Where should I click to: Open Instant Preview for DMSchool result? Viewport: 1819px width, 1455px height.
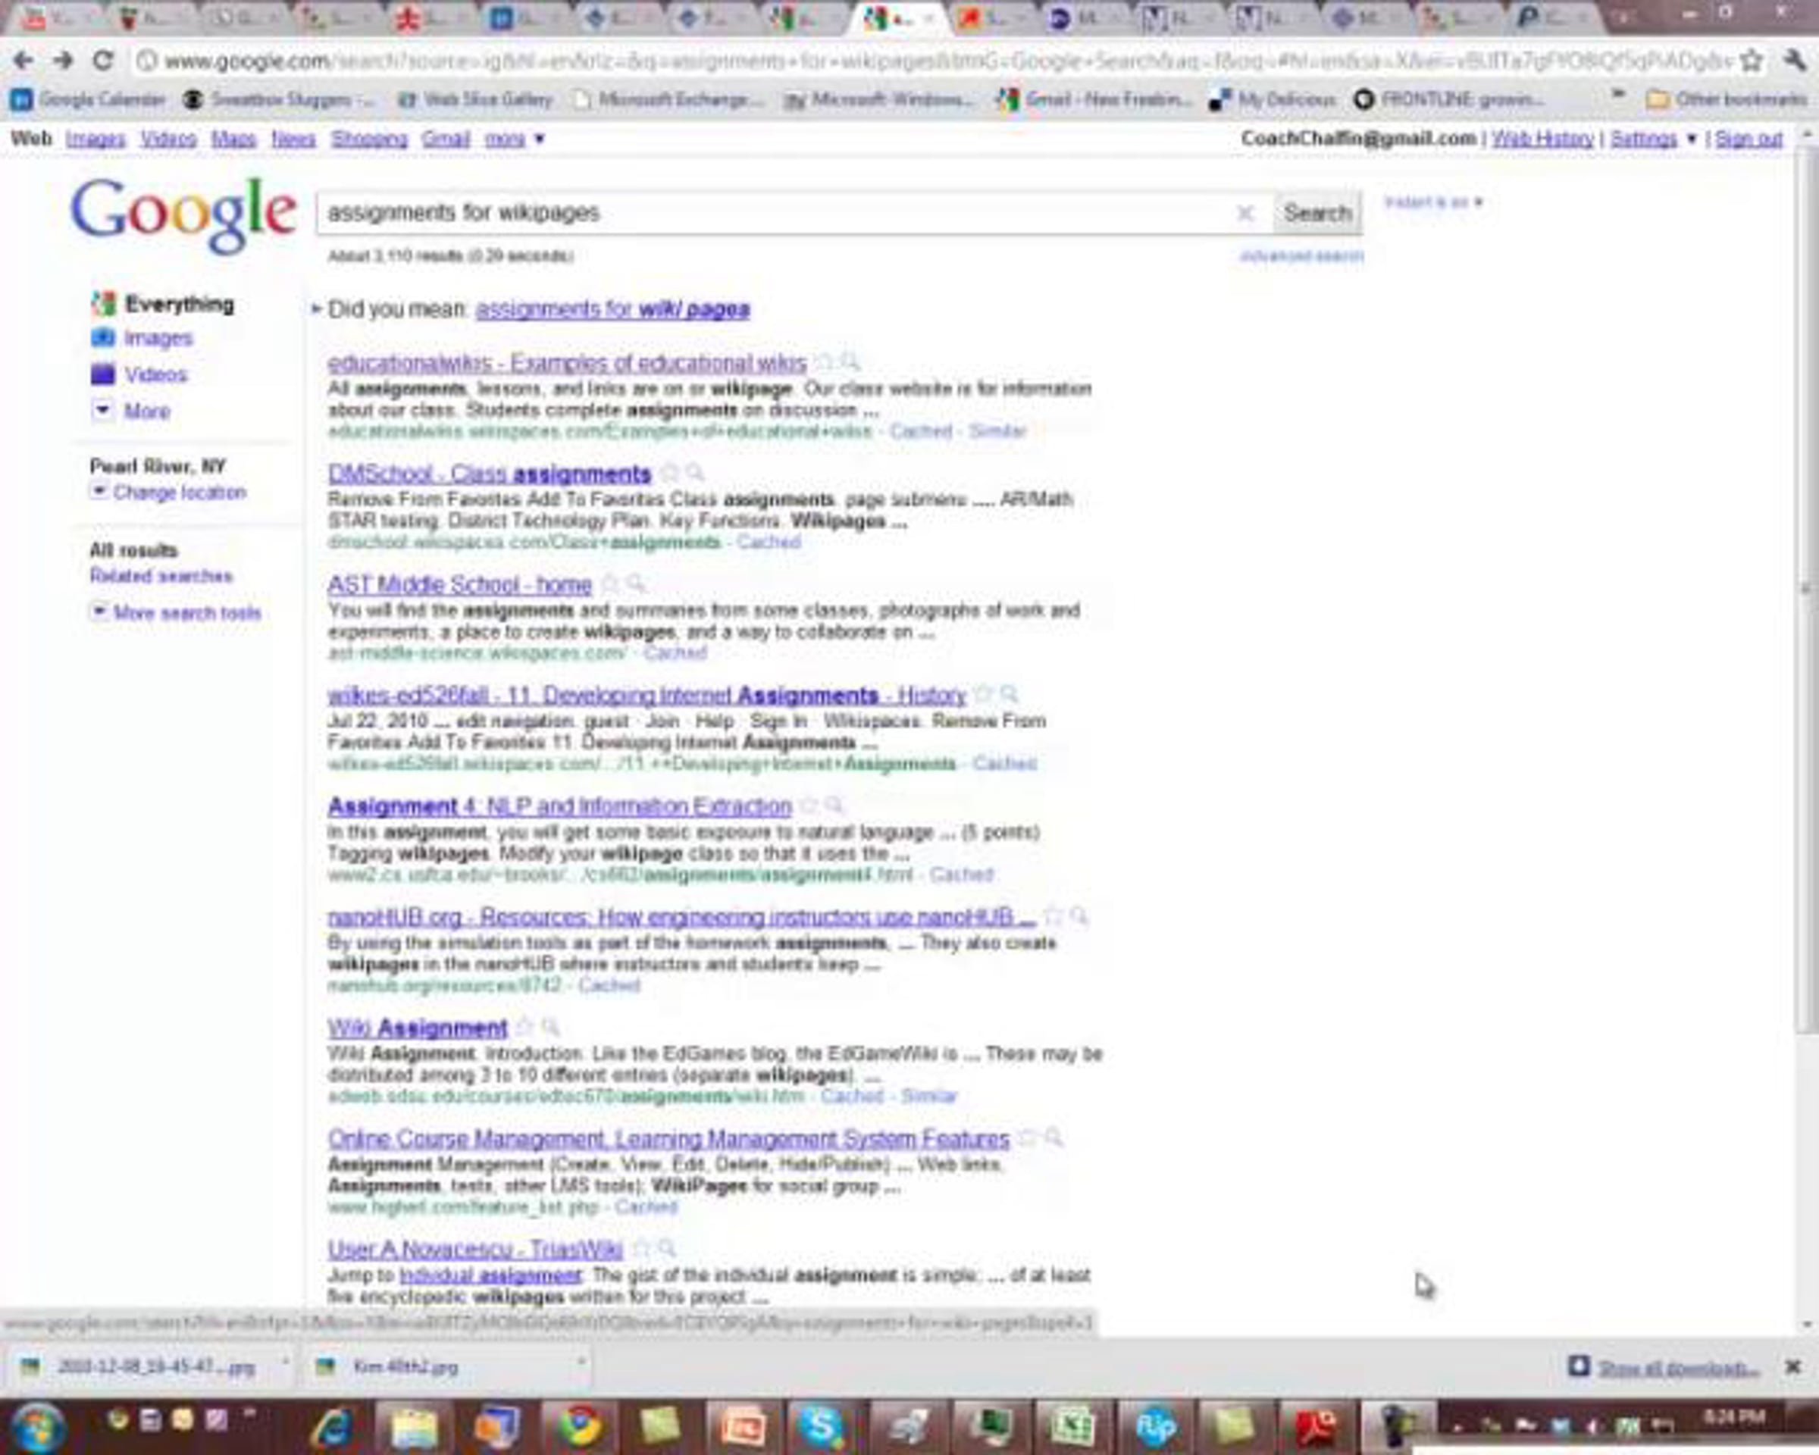click(x=695, y=473)
